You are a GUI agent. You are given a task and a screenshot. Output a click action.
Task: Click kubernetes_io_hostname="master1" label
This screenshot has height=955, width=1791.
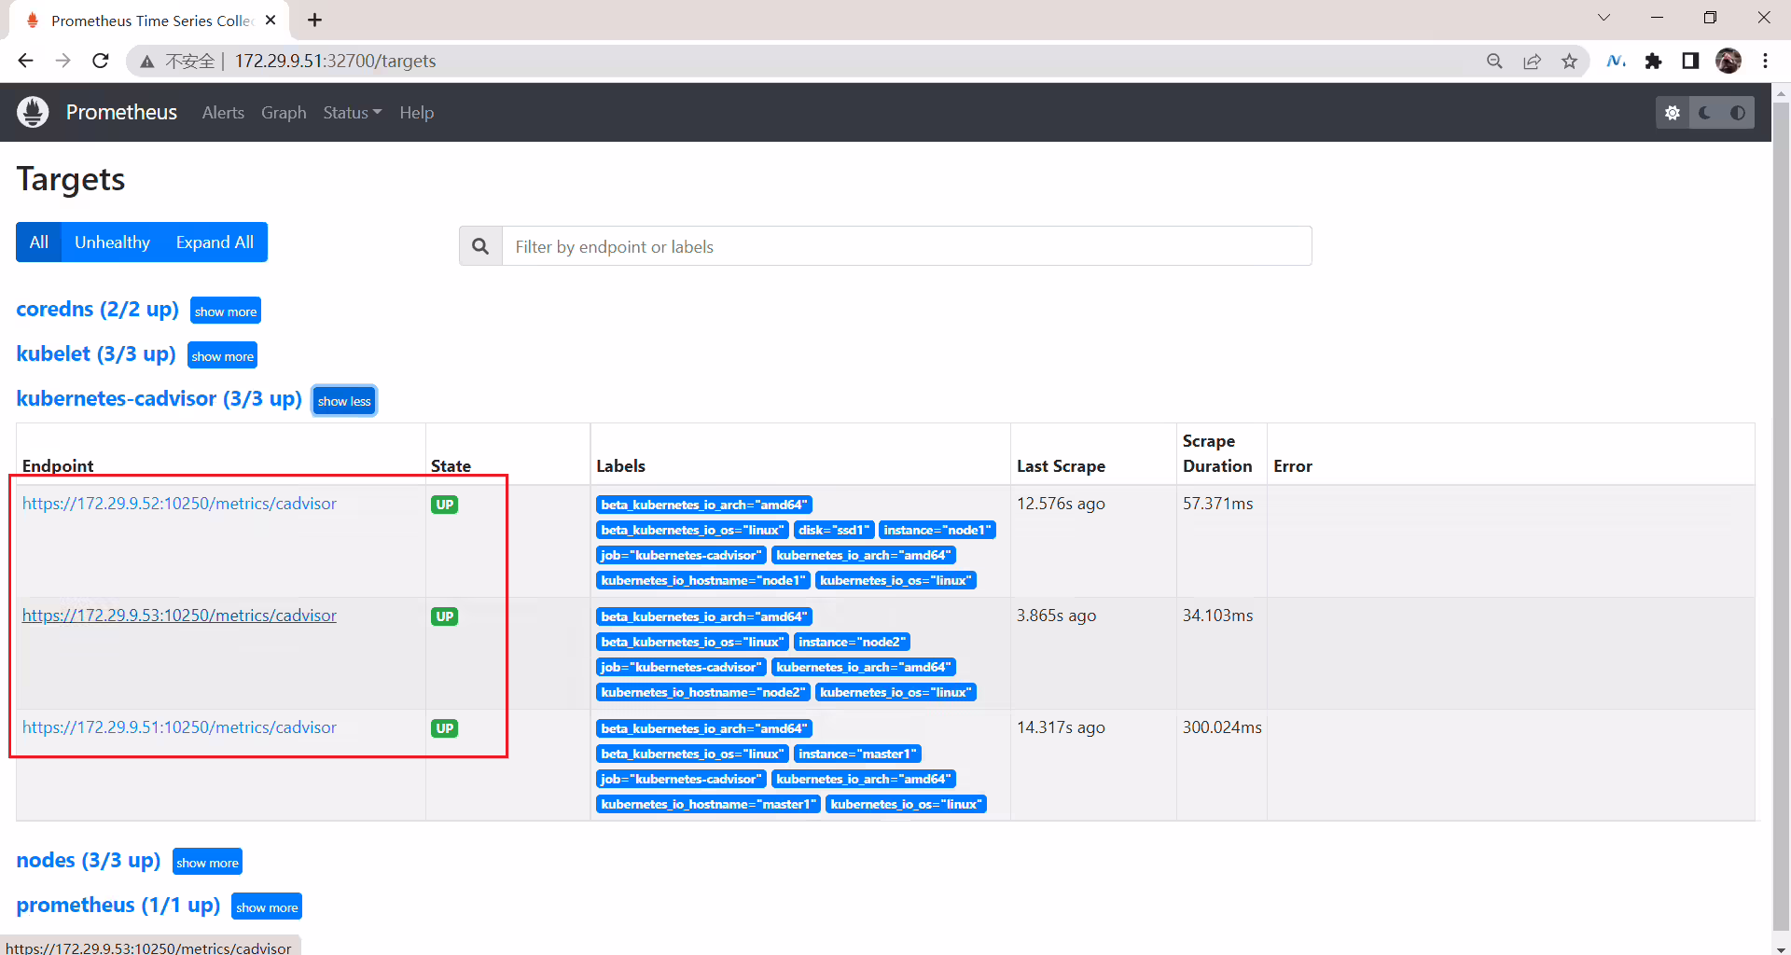[708, 804]
